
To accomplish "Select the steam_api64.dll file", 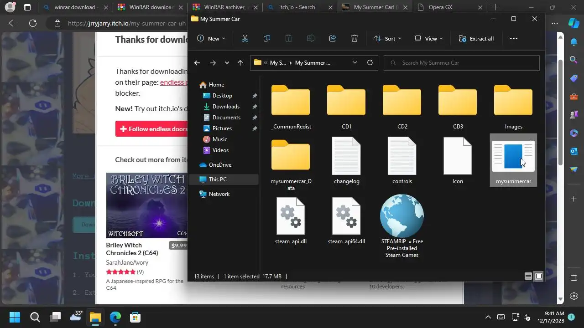I will coord(346,221).
